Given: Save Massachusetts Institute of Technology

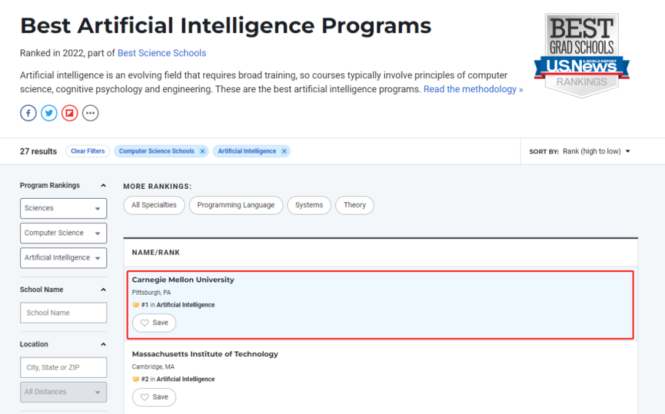Looking at the screenshot, I should (154, 397).
